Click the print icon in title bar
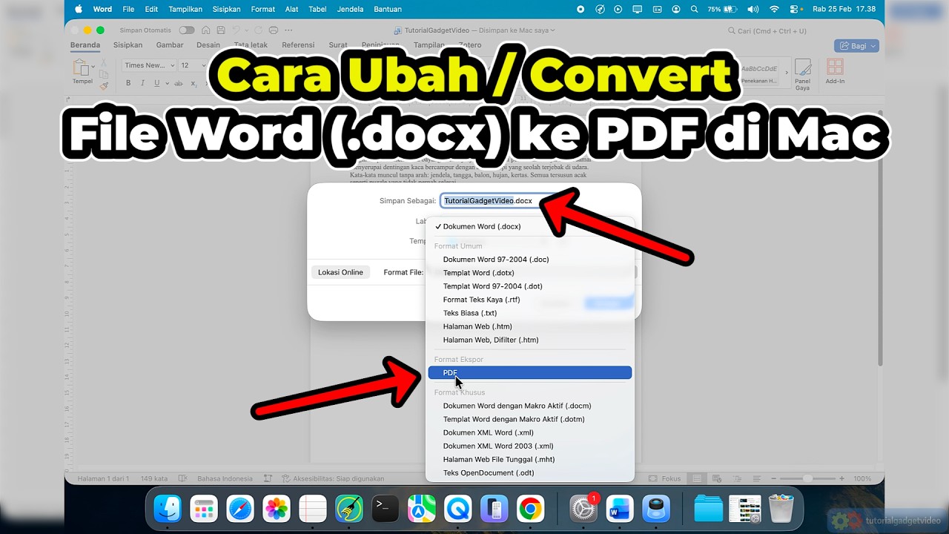 pos(274,30)
